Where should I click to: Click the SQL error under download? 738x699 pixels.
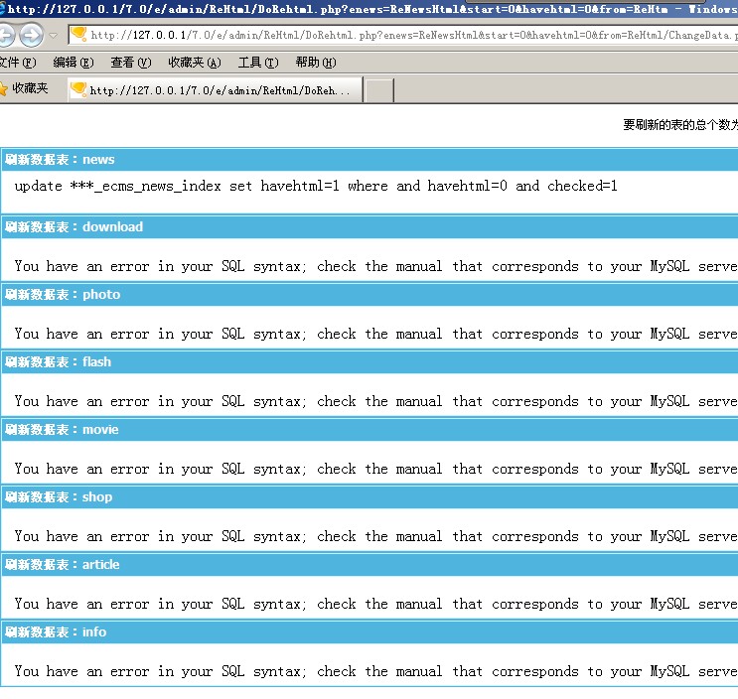click(x=376, y=267)
